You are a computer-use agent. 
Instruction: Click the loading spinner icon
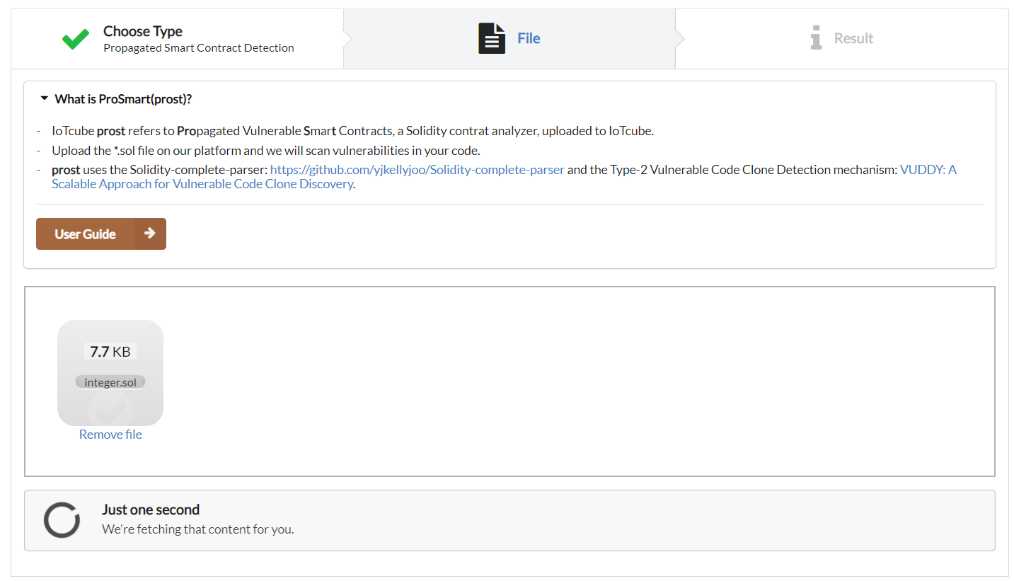tap(62, 520)
